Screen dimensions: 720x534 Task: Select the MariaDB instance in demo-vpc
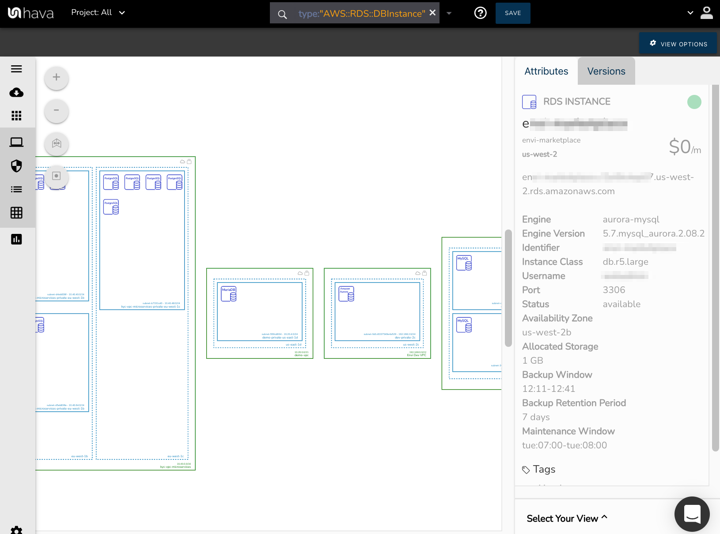[x=229, y=294]
